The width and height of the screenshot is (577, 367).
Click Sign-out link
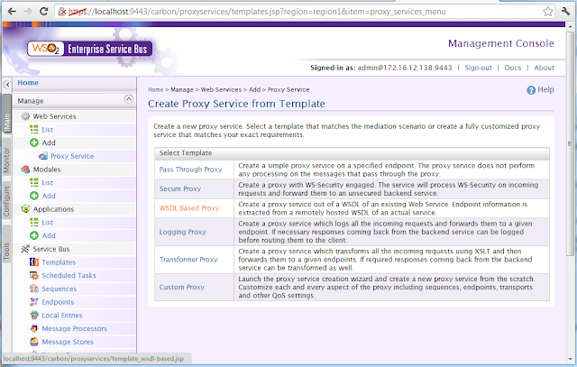(x=478, y=68)
